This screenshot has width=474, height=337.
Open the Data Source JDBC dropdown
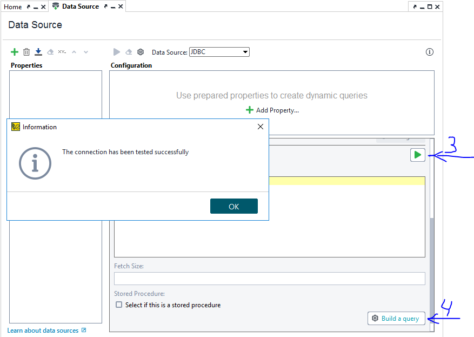(219, 52)
